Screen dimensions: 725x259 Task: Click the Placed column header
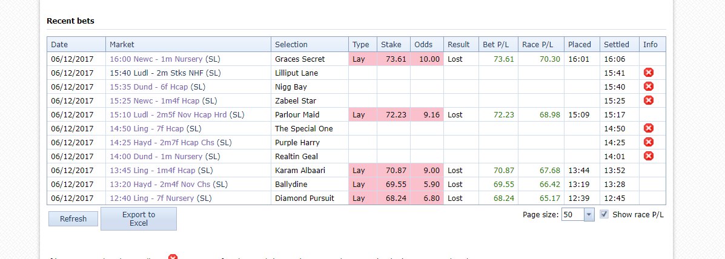pos(582,44)
